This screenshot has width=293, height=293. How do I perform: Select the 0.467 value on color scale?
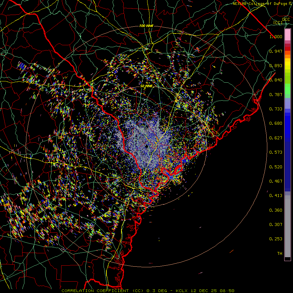pos(276,181)
